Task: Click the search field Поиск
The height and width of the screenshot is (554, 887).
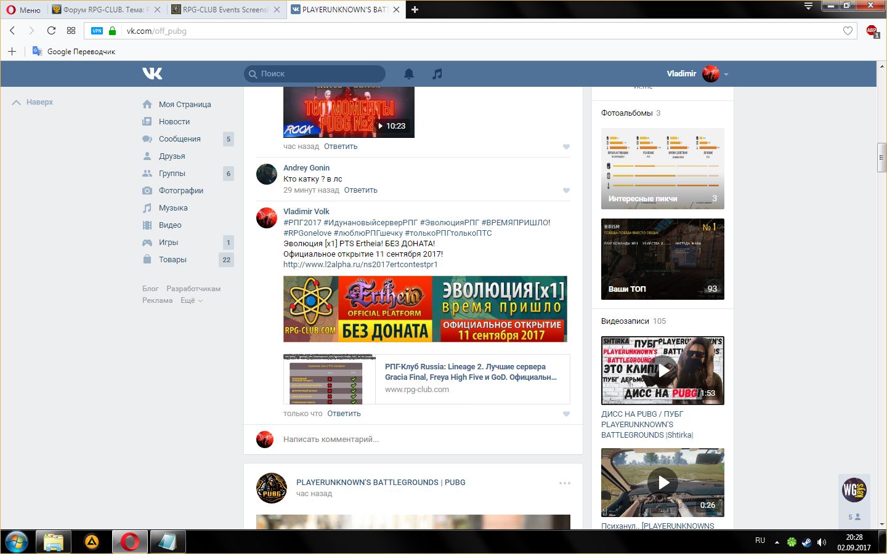Action: (315, 74)
